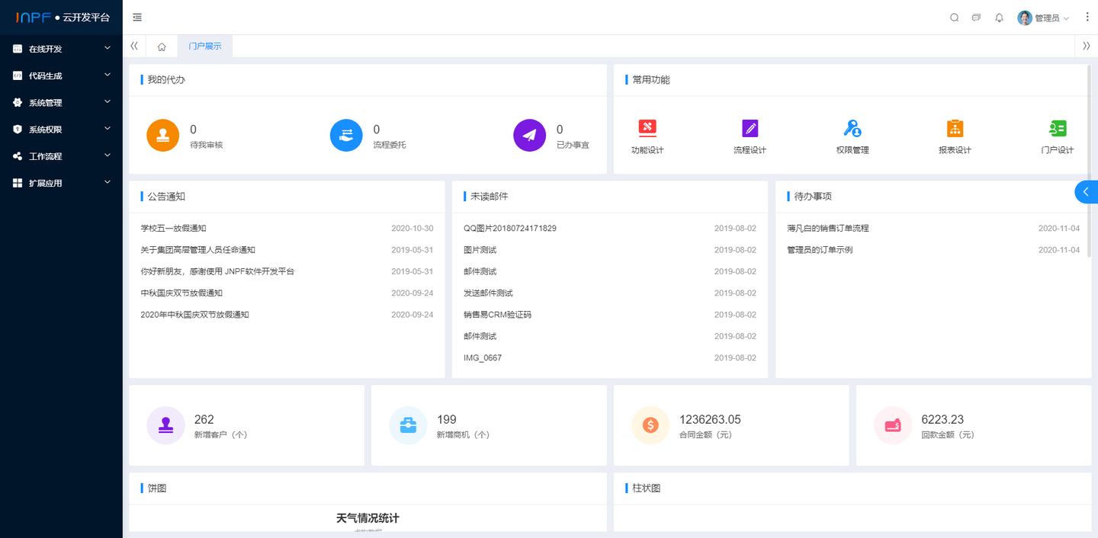Open the JNPF软件开发平台 welcome notice
Viewport: 1098px width, 538px height.
click(217, 271)
